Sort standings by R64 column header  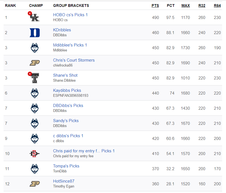pyautogui.click(x=217, y=5)
